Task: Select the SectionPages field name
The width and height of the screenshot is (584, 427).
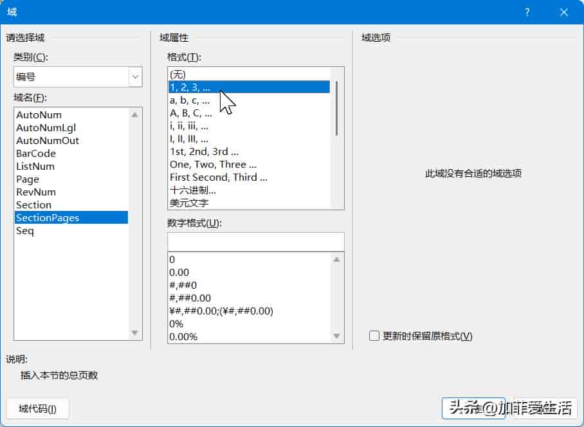Action: [71, 217]
